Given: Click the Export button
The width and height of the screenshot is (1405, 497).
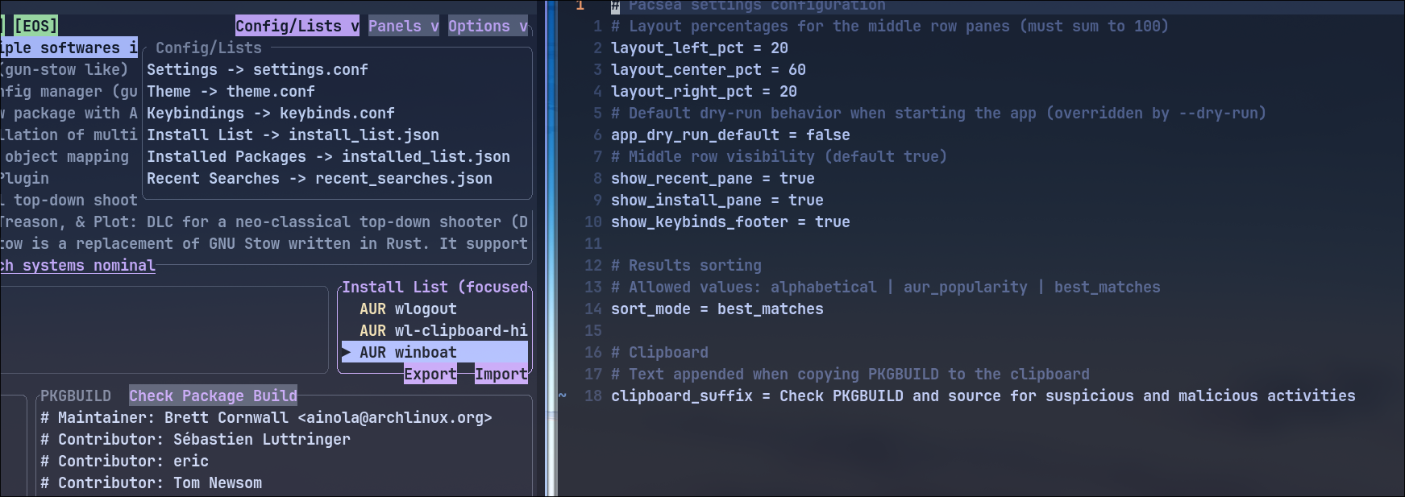Looking at the screenshot, I should (x=430, y=374).
